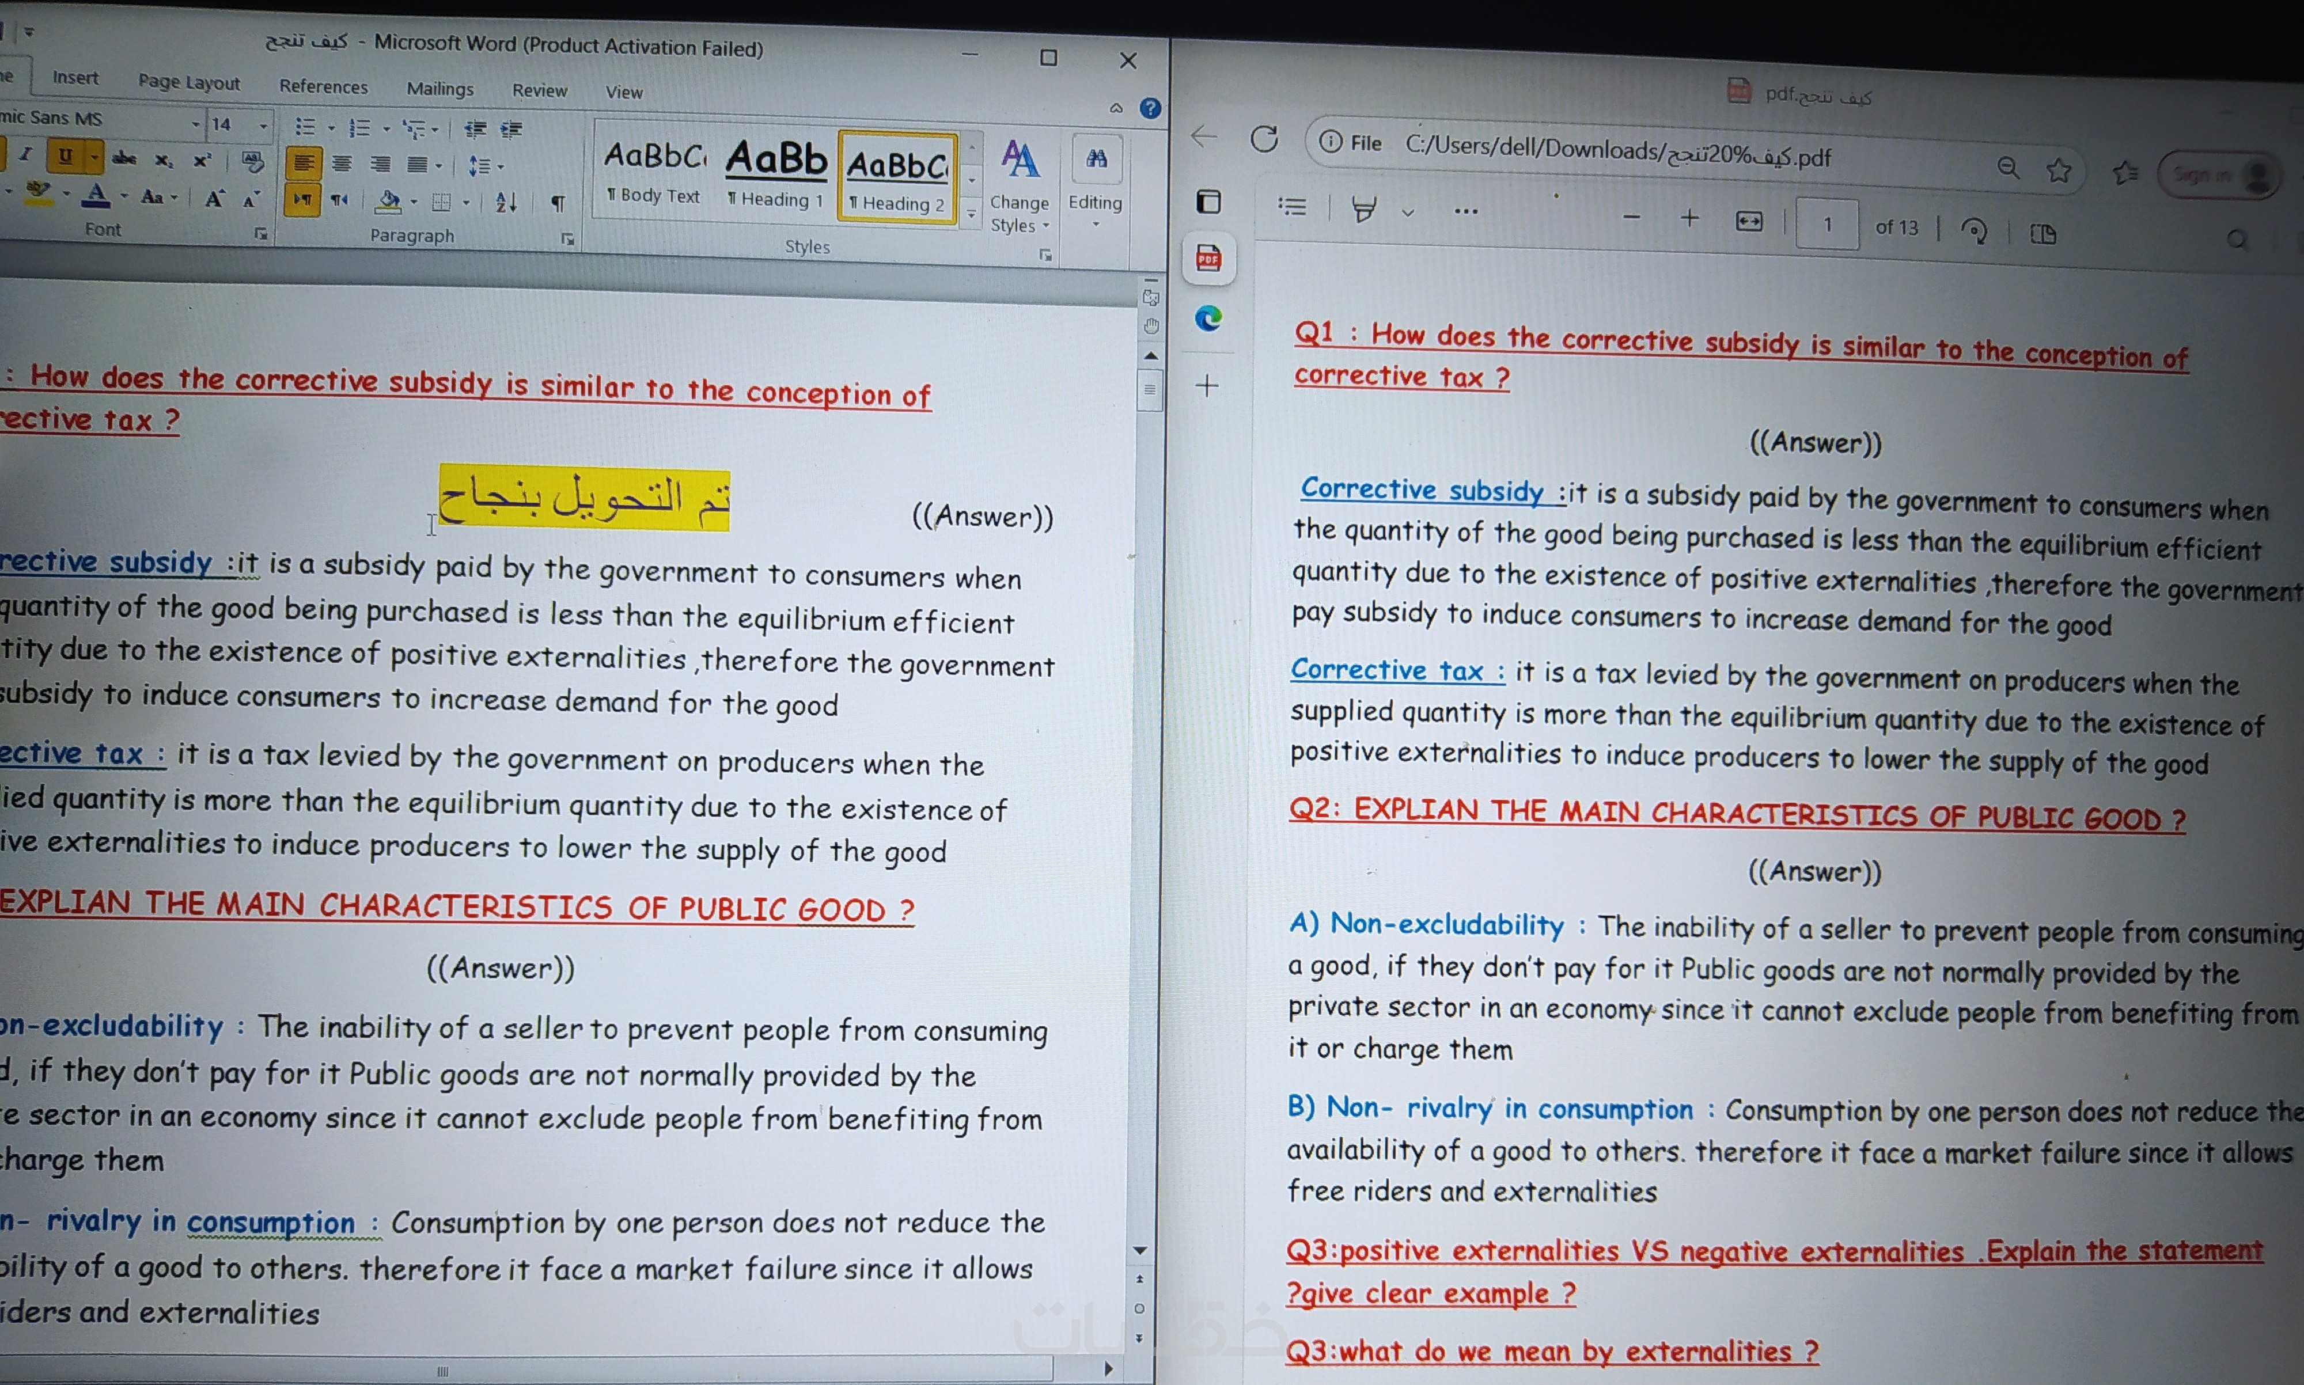Image resolution: width=2304 pixels, height=1385 pixels.
Task: Click the Increase Indent icon in Word
Action: tap(510, 130)
